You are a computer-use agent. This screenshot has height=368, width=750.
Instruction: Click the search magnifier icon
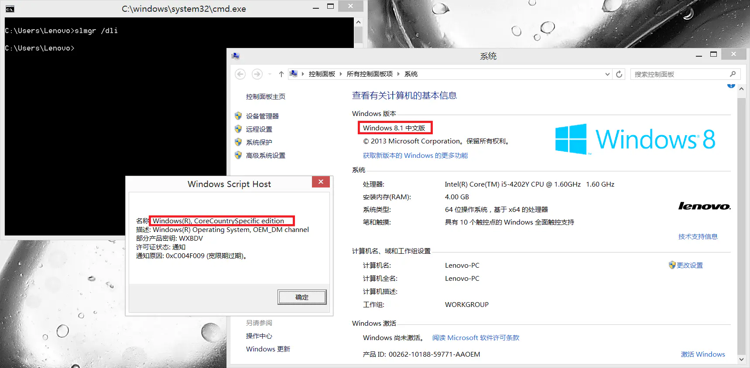pos(733,74)
